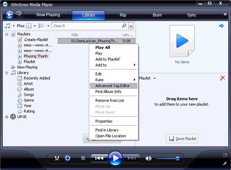
Task: Collapse the Playlists tree node
Action: [7, 34]
